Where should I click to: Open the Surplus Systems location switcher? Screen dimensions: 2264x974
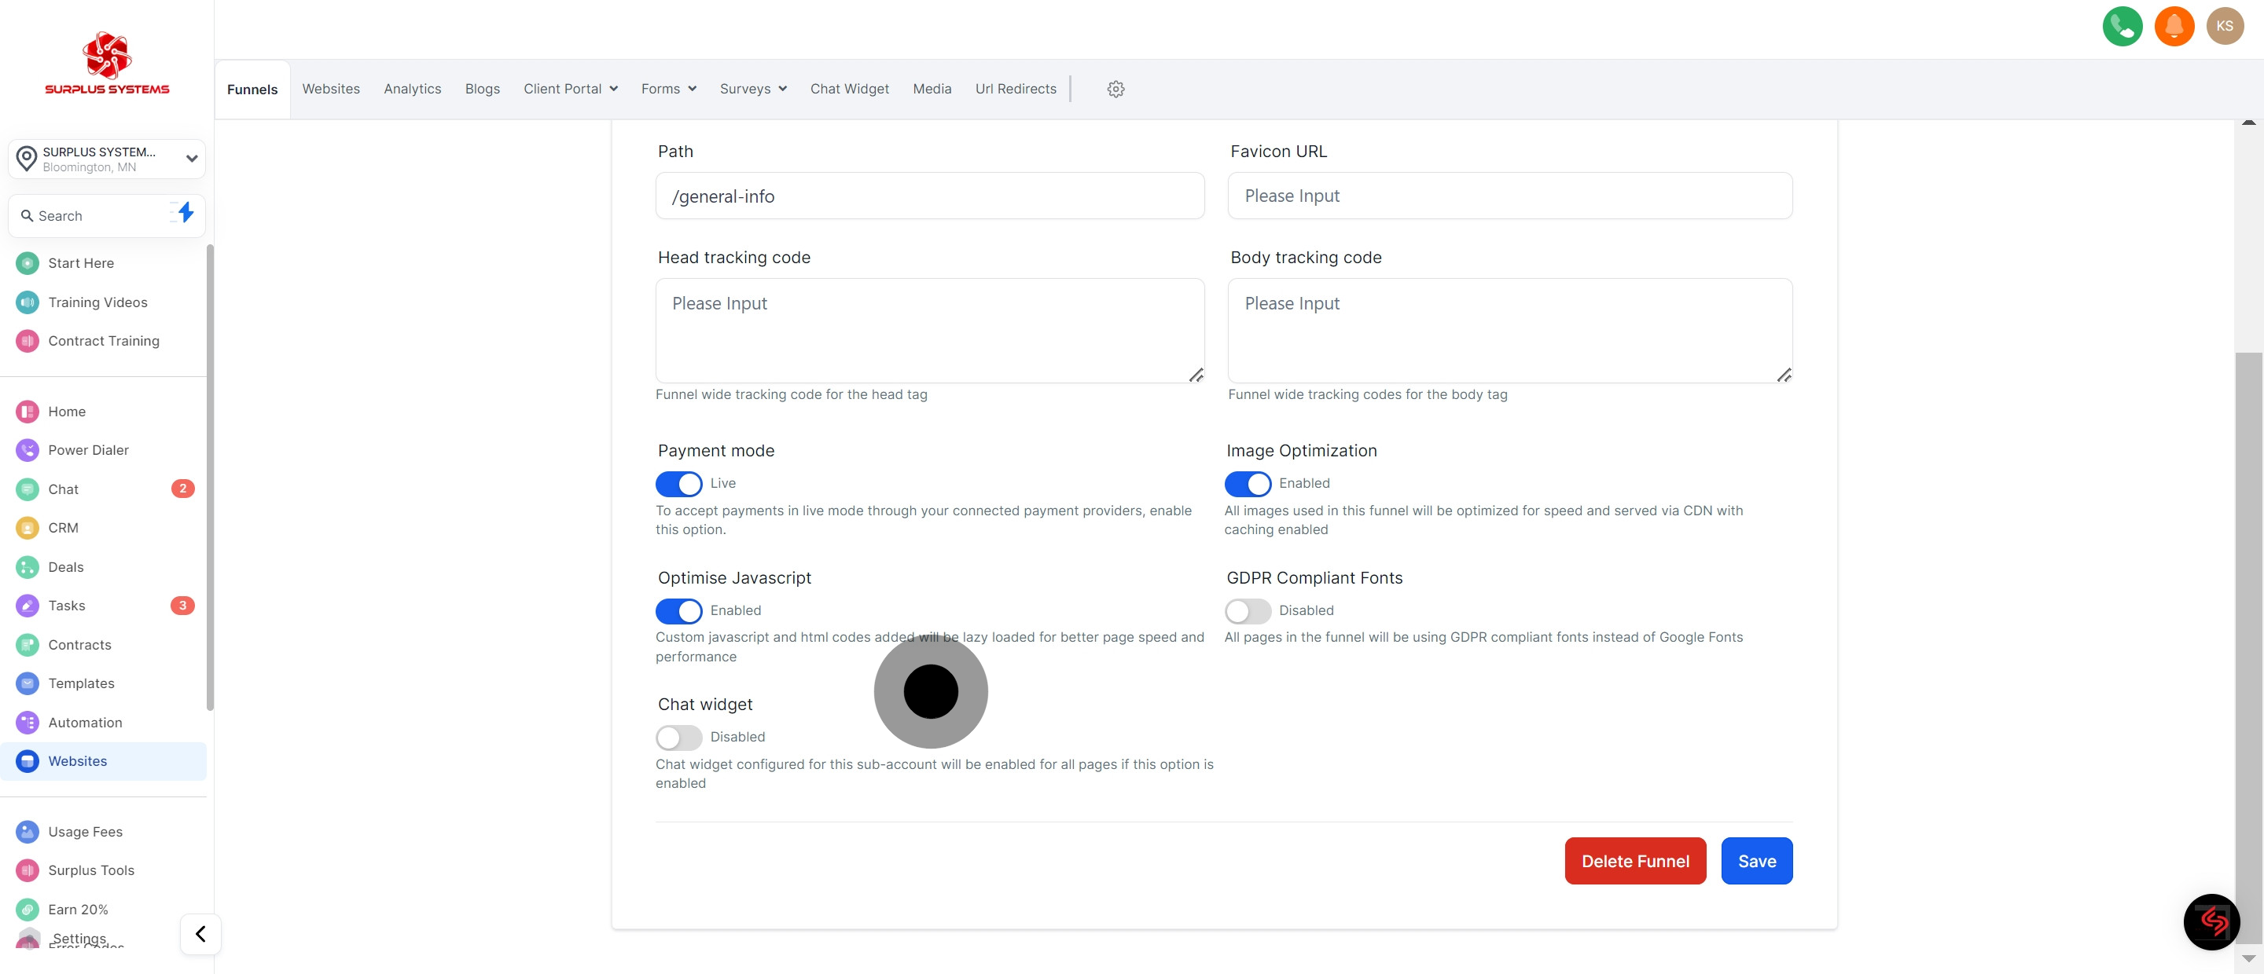(106, 159)
